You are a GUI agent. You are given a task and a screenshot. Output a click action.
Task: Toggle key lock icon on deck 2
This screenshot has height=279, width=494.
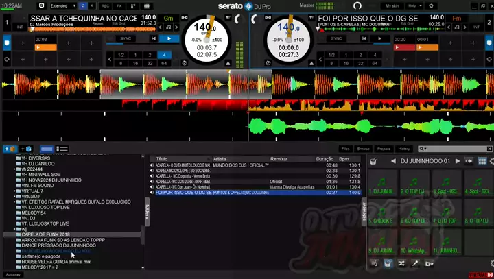268,18
